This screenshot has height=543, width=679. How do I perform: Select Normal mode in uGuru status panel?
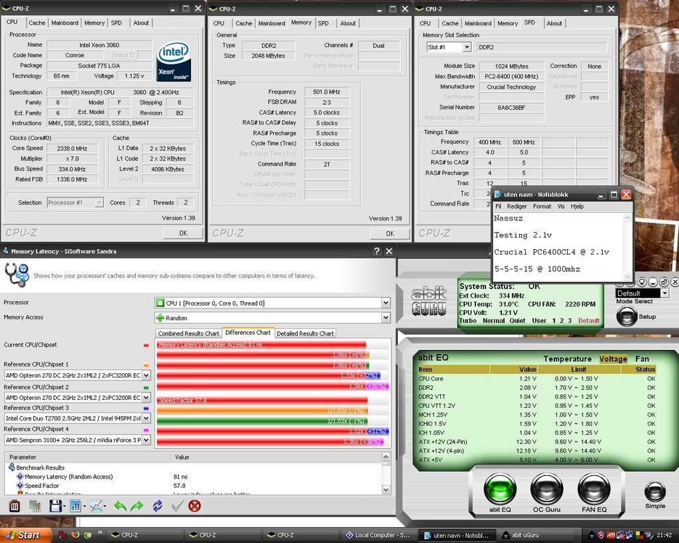tap(493, 320)
